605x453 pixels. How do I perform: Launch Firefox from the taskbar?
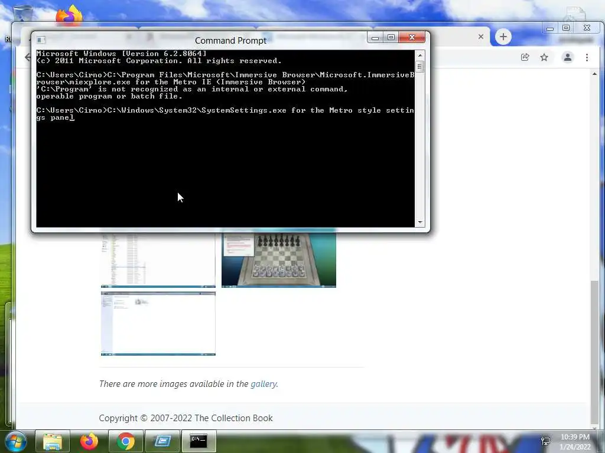tap(89, 441)
